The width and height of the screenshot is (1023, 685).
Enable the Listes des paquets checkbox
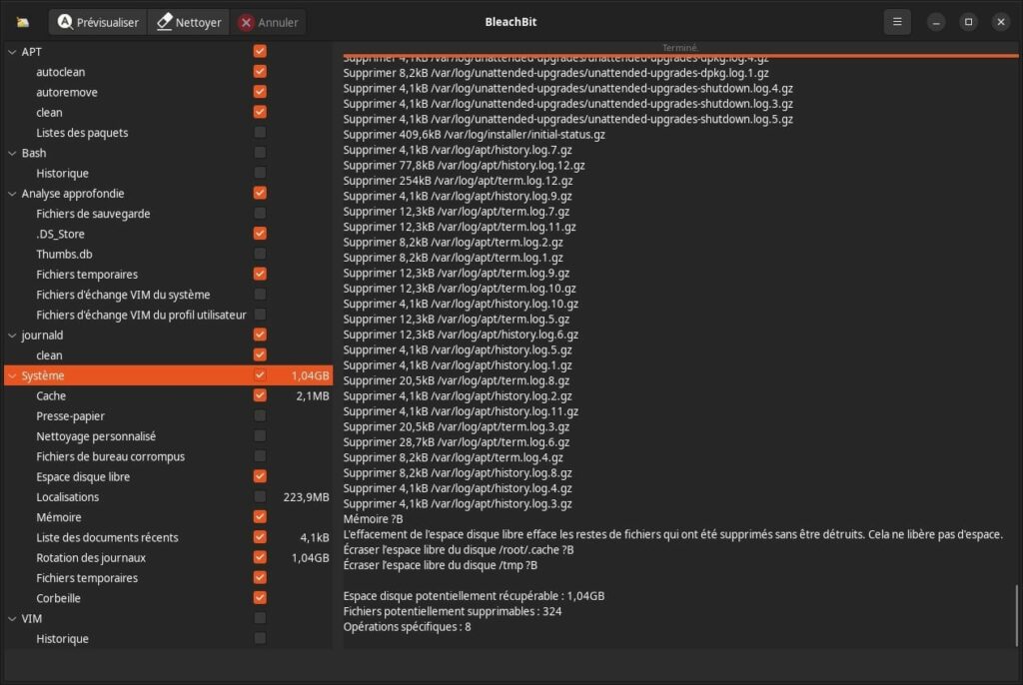click(x=260, y=132)
